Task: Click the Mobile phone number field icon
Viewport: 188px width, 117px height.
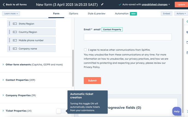Action: (15, 40)
